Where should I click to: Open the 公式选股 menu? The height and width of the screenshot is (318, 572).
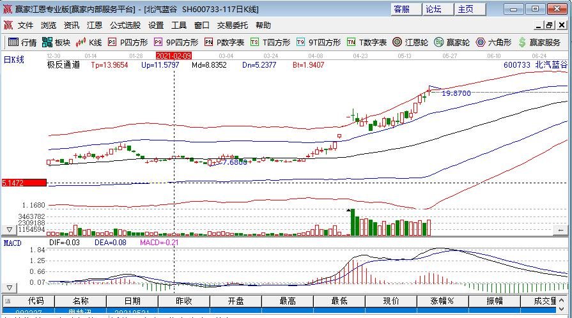125,26
